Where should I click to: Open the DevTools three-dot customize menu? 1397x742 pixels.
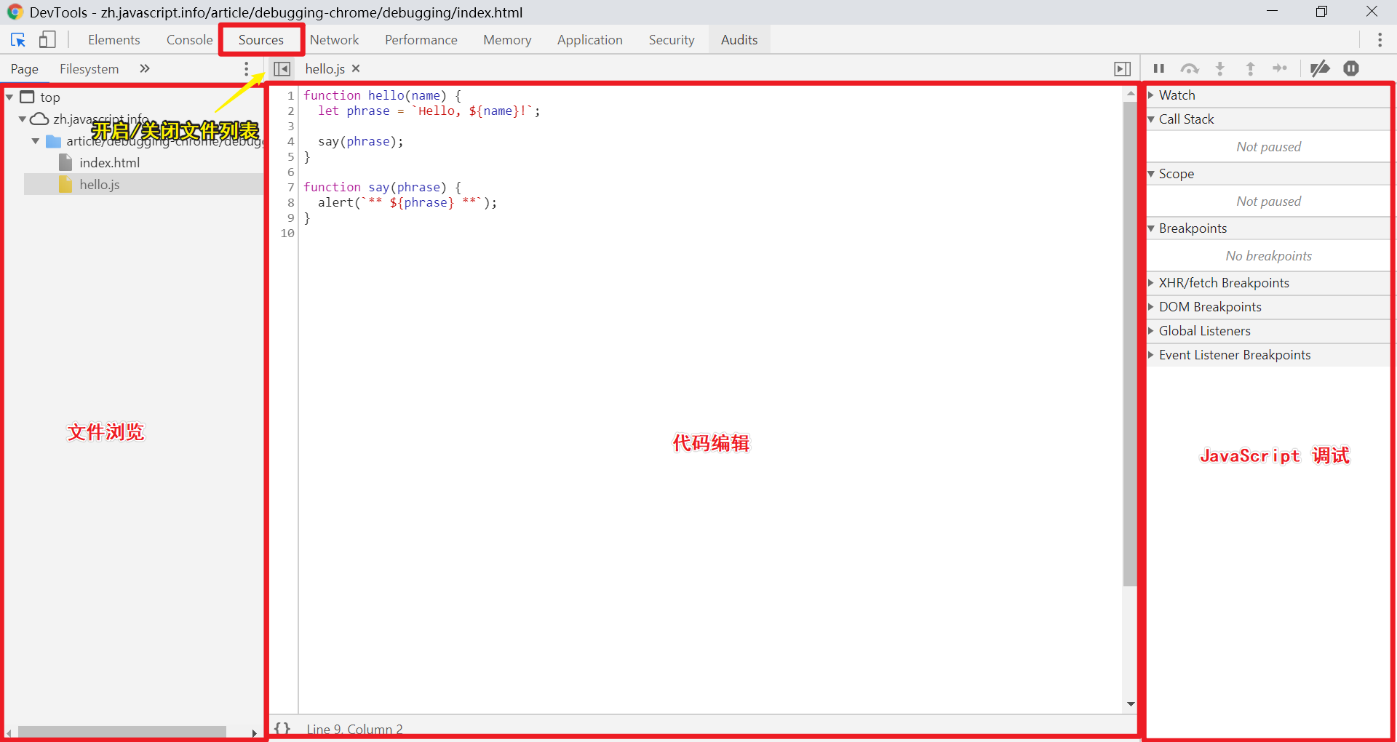tap(1380, 40)
